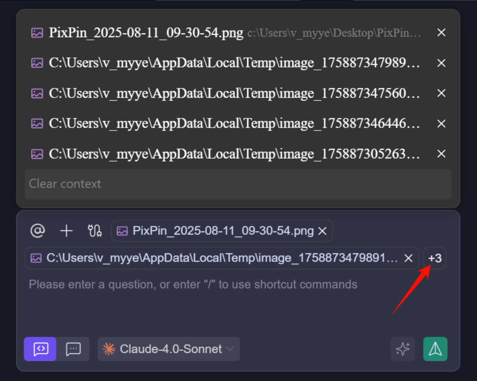
Task: Click the @ mention icon
Action: pos(38,231)
